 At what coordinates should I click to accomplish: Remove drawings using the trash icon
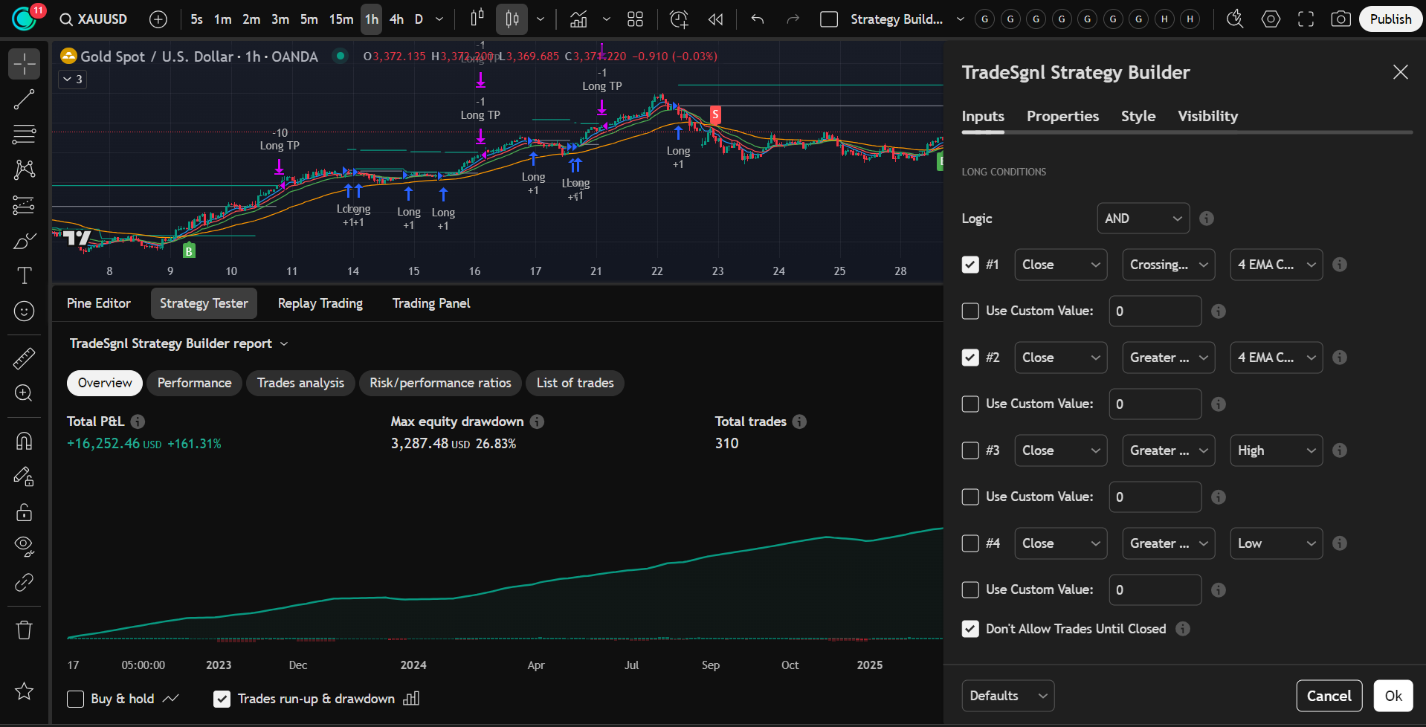click(x=24, y=630)
